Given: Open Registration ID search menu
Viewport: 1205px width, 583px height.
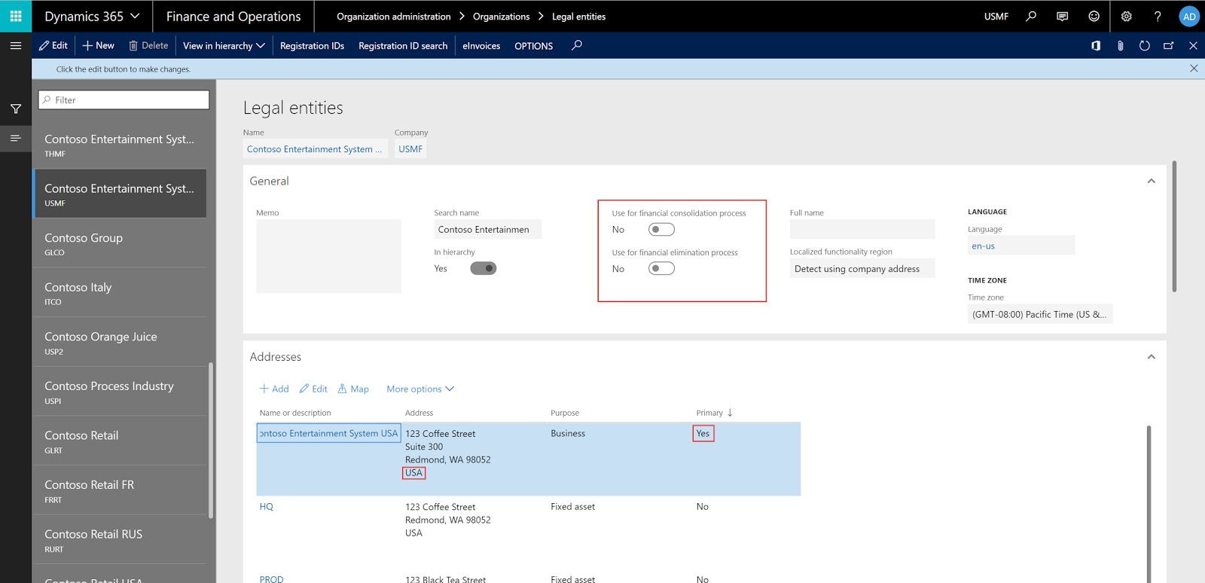Looking at the screenshot, I should (403, 45).
